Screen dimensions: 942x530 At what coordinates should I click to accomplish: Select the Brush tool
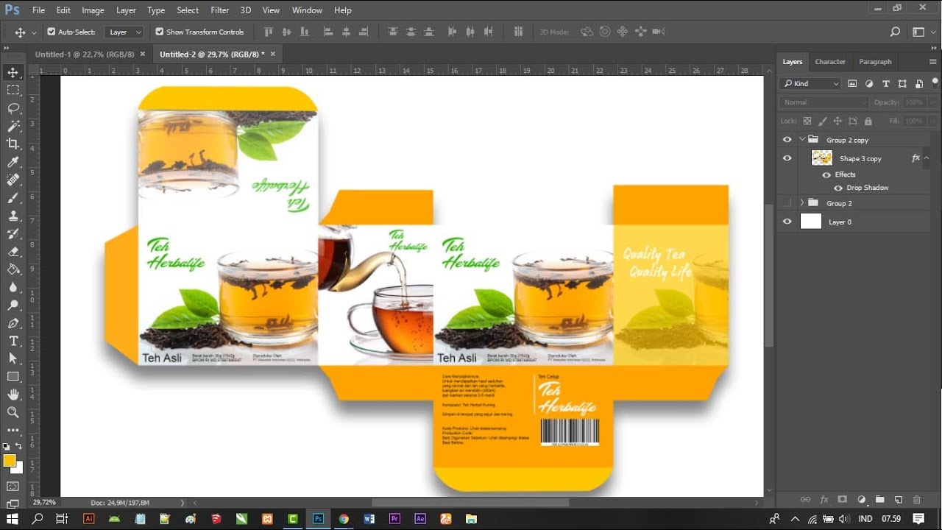[13, 198]
